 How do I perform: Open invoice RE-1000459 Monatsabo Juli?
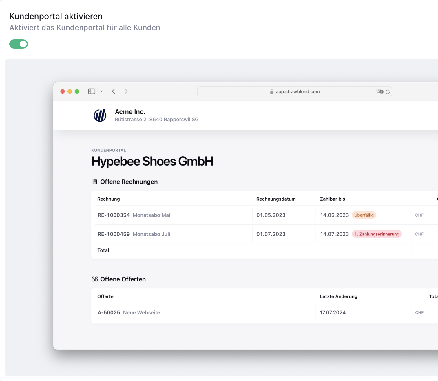coord(134,234)
